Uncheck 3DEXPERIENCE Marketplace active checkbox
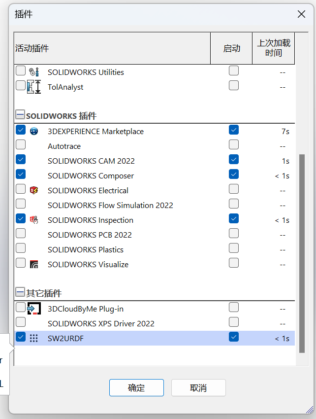Image resolution: width=316 pixels, height=419 pixels. pos(21,130)
